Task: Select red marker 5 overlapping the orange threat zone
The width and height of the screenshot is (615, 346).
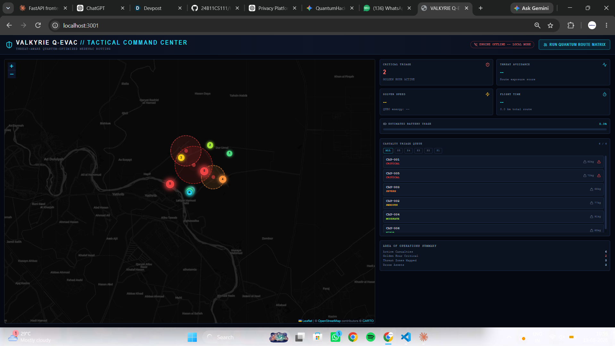Action: tap(204, 171)
